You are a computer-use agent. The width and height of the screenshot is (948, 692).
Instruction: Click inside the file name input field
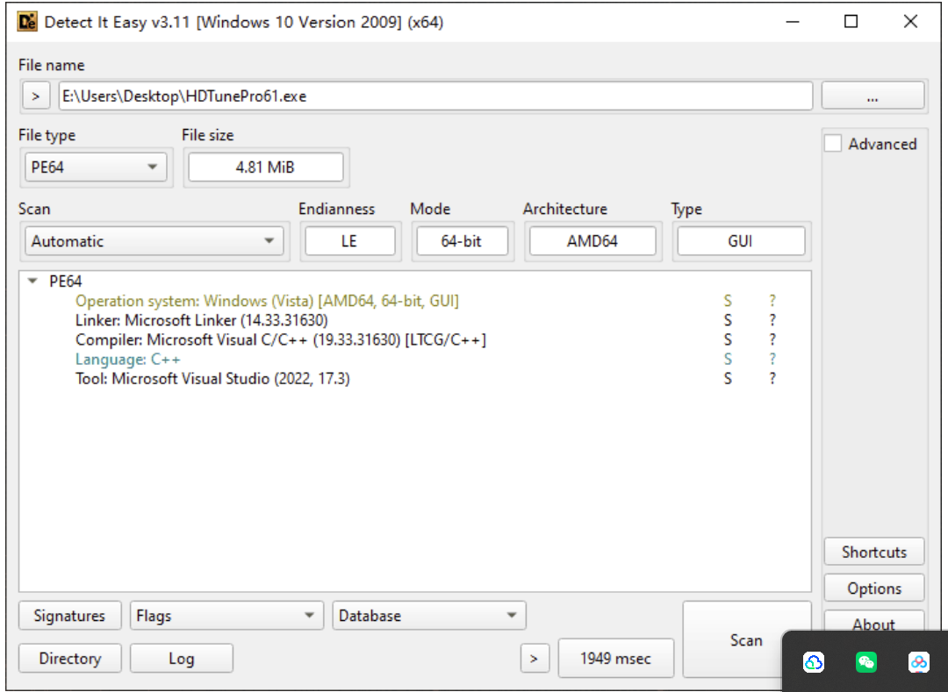351,95
